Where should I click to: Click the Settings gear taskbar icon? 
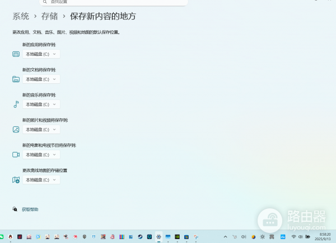[x=158, y=237]
